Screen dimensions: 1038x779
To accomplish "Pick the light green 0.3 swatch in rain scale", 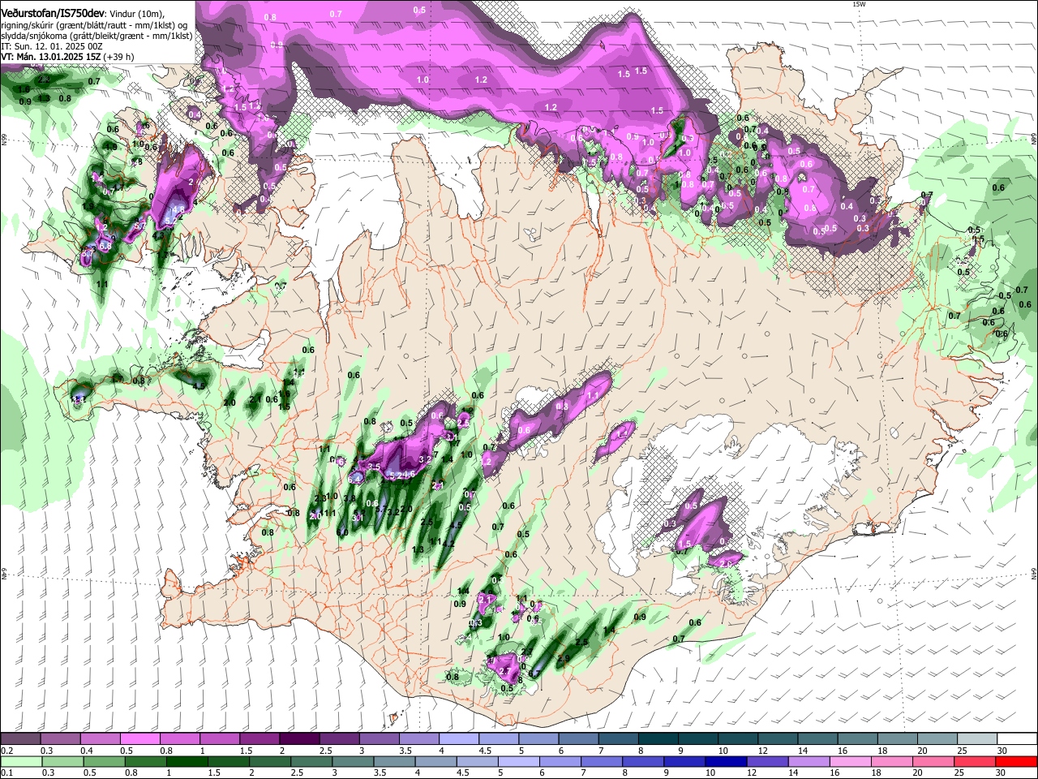I will [x=62, y=761].
